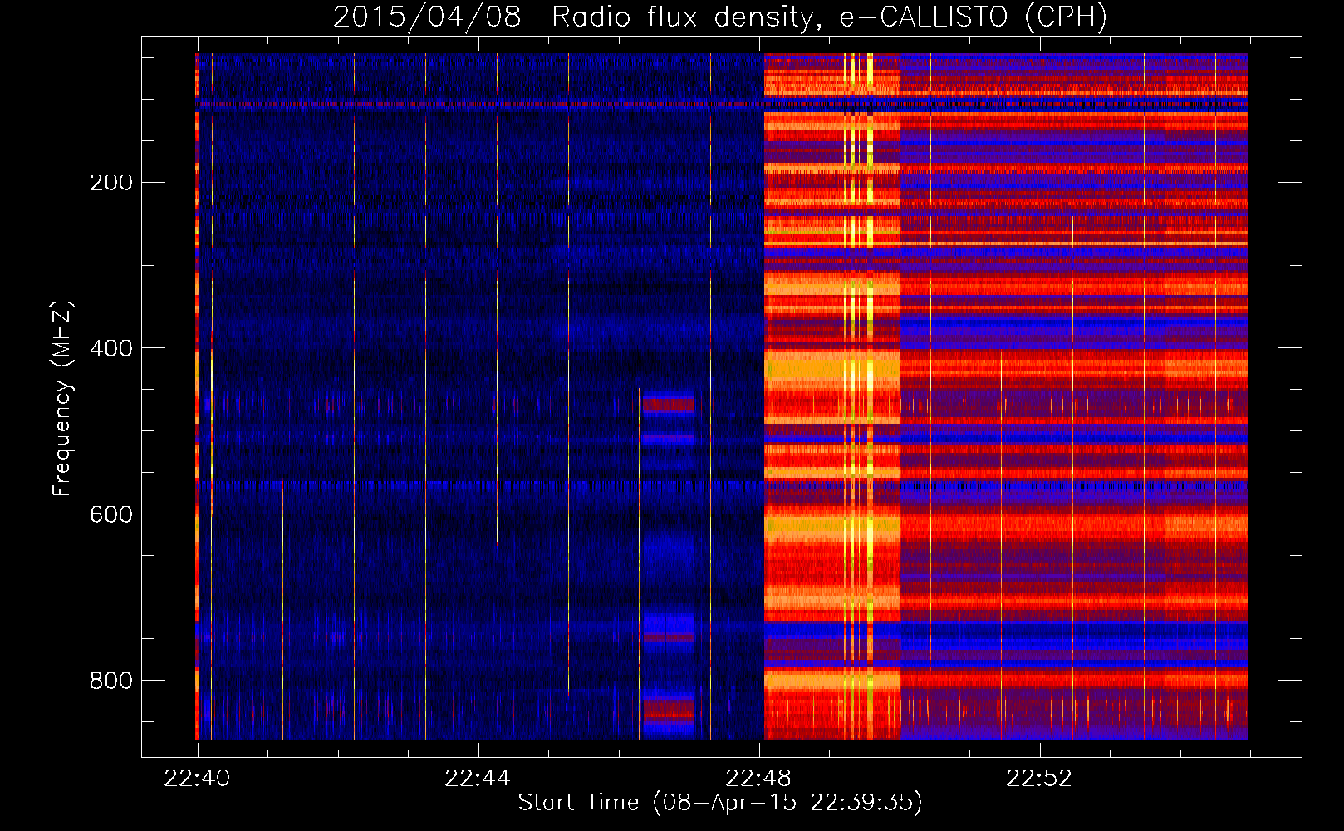1344x831 pixels.
Task: Click the '400' frequency tick label
Action: point(111,348)
